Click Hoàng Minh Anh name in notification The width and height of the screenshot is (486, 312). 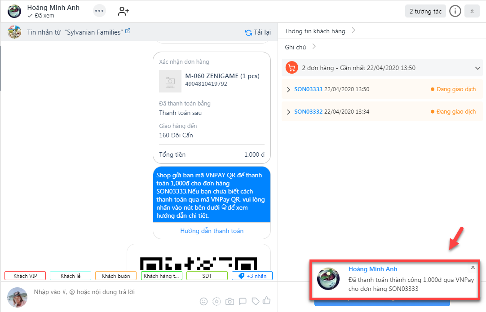pyautogui.click(x=373, y=269)
